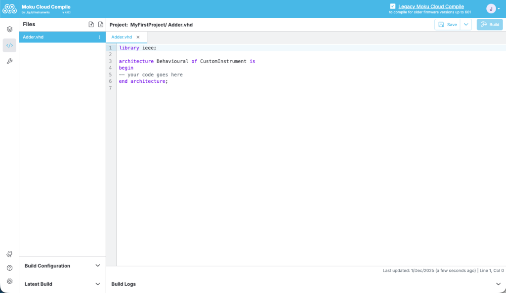This screenshot has width=506, height=293.
Task: Select the code editor icon in sidebar
Action: (x=9, y=45)
